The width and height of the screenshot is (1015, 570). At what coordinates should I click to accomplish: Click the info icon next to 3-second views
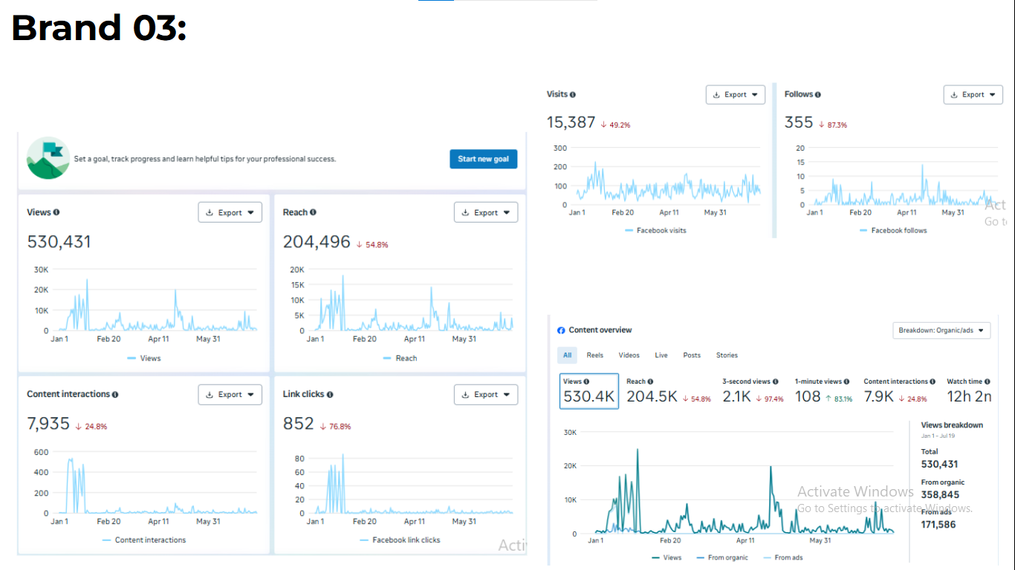776,381
